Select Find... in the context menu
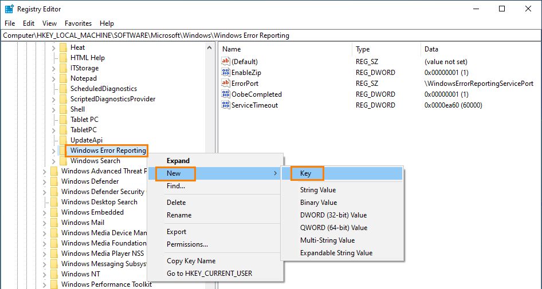The height and width of the screenshot is (289, 542). (215, 186)
